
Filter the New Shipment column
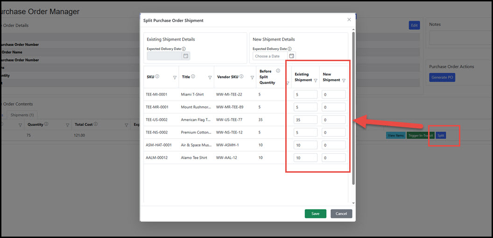(344, 80)
